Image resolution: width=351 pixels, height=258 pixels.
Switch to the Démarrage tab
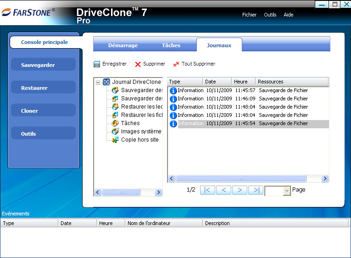[123, 45]
